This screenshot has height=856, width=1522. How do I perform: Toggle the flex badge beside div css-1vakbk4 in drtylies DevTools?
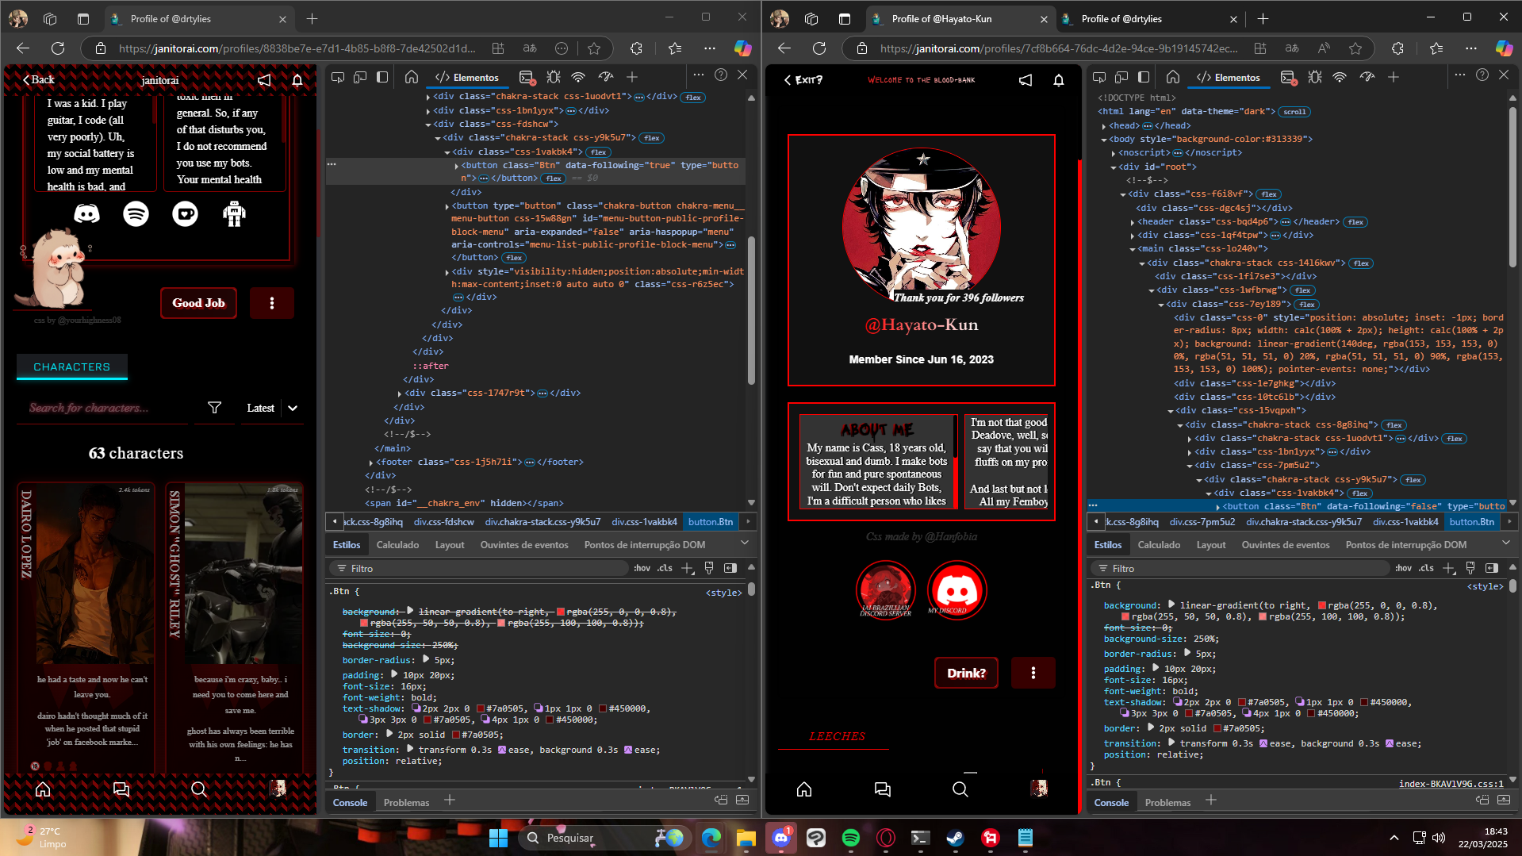coord(598,152)
